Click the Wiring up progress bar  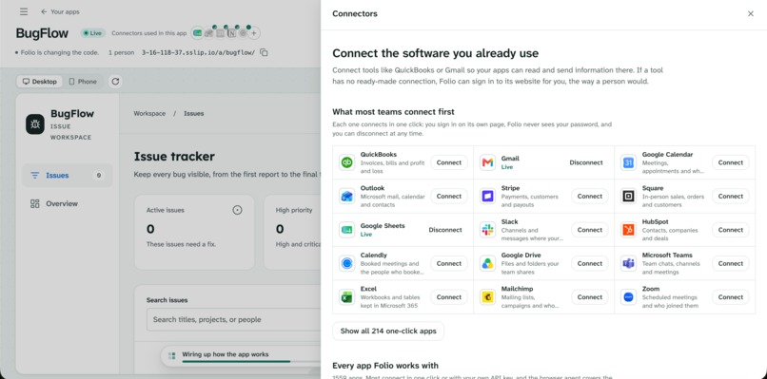(x=251, y=361)
